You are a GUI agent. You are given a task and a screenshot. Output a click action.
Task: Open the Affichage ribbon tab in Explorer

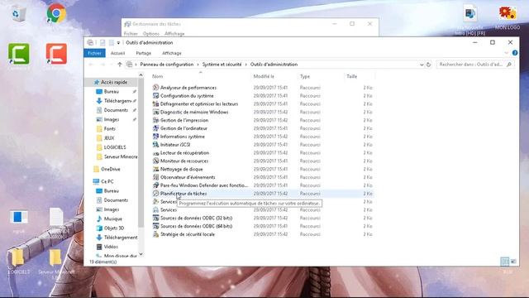pos(172,53)
